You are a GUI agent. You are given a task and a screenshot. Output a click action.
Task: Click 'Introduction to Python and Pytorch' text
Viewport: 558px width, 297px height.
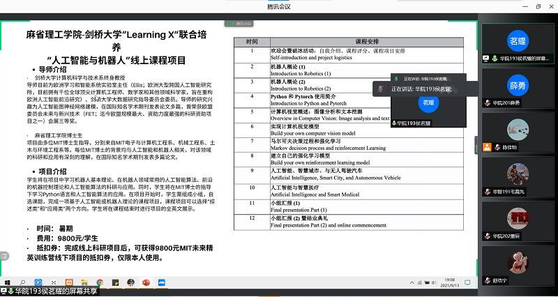tap(308, 103)
